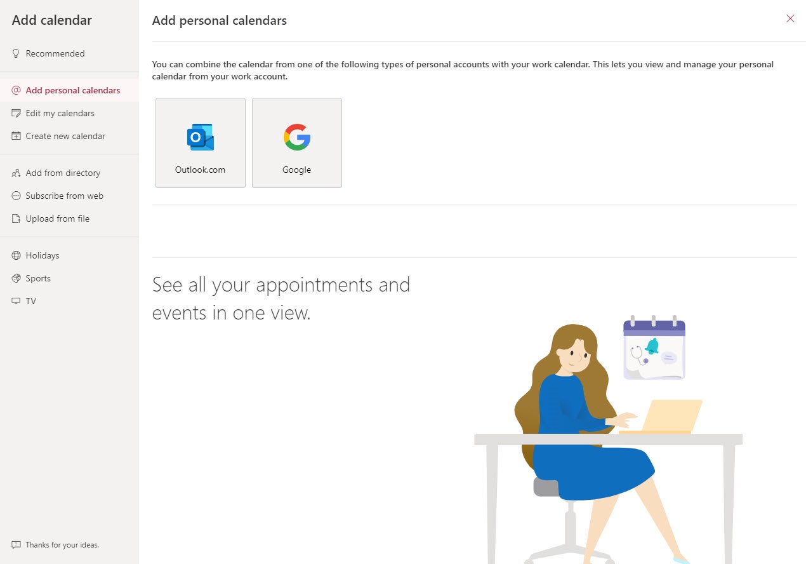Click the multicolor Google G logo
This screenshot has height=564, width=806.
click(x=297, y=137)
